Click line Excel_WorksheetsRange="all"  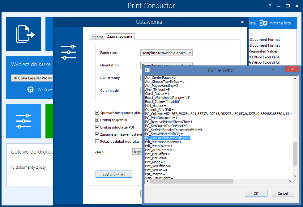(x=168, y=98)
